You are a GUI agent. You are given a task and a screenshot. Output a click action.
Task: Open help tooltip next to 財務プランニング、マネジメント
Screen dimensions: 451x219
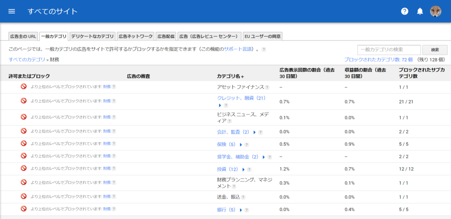point(234,187)
